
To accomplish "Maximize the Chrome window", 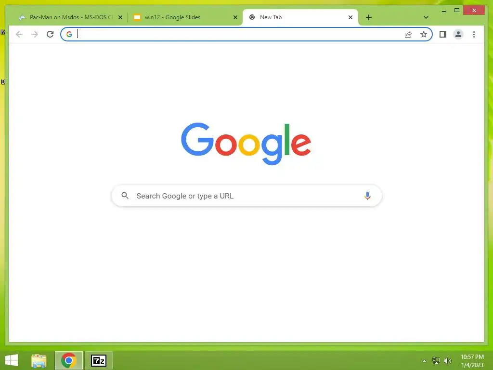I will 457,11.
